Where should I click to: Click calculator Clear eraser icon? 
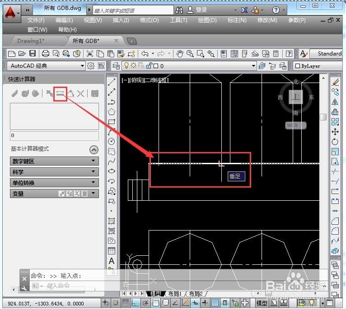pyautogui.click(x=14, y=93)
